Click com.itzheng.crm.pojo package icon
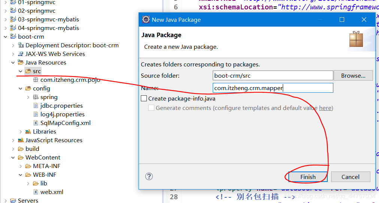Image resolution: width=379 pixels, height=203 pixels. pyautogui.click(x=36, y=80)
